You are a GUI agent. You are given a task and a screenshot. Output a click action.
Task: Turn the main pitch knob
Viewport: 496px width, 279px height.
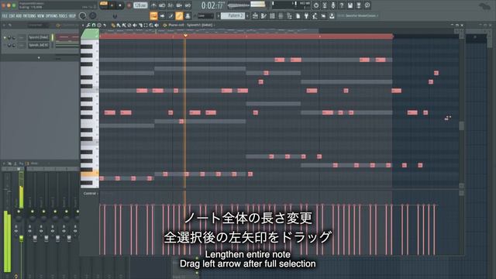click(x=93, y=15)
